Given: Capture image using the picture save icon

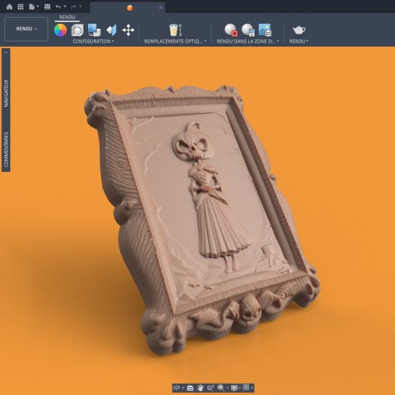Looking at the screenshot, I should [265, 30].
